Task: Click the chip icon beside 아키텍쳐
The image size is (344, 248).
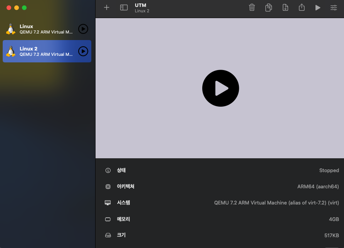Action: (x=108, y=187)
